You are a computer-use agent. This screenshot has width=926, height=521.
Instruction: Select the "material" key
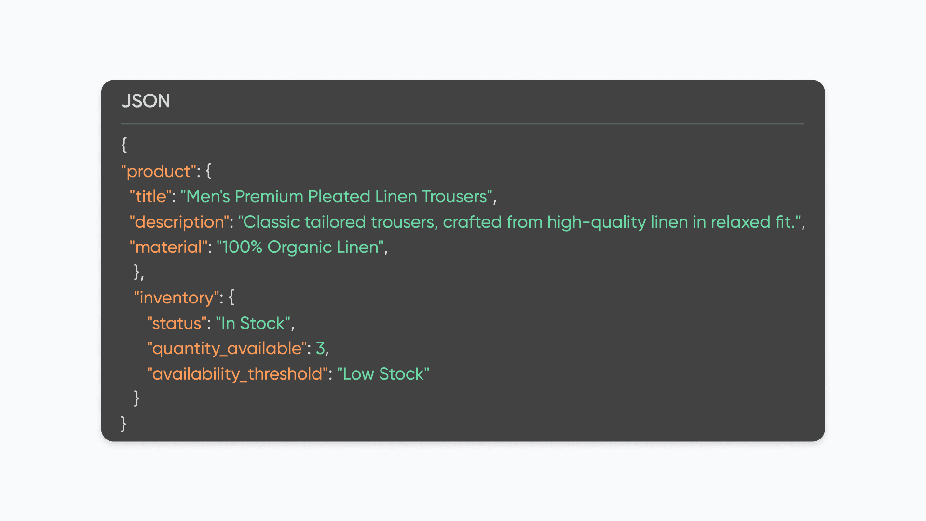(x=168, y=247)
